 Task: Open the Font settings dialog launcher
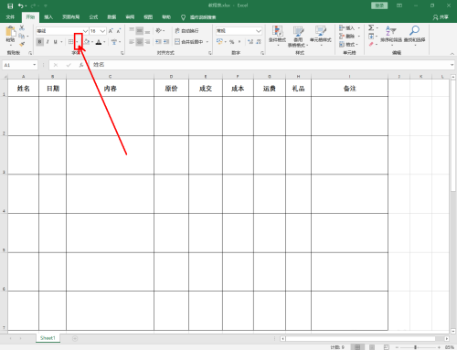[x=122, y=53]
